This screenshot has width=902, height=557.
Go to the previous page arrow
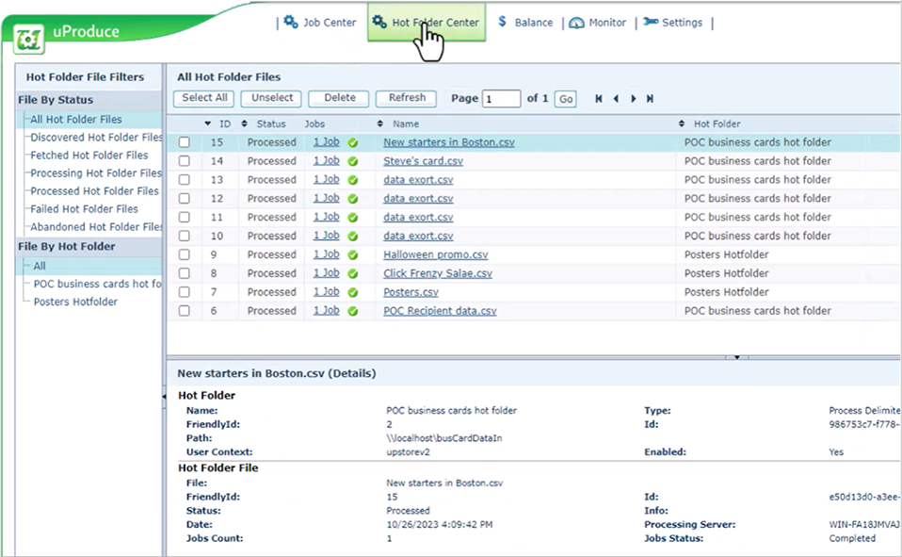616,99
